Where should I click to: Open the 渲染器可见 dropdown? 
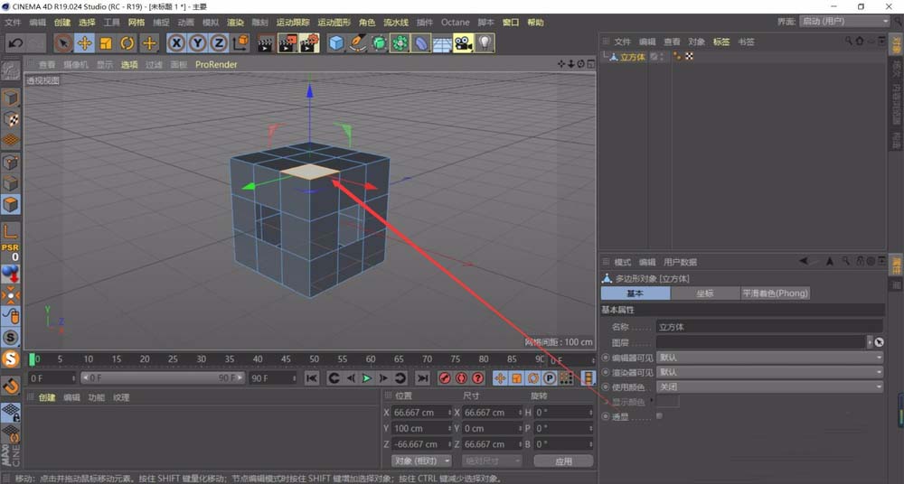[769, 372]
